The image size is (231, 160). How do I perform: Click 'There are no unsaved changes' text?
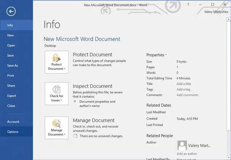pos(101,136)
